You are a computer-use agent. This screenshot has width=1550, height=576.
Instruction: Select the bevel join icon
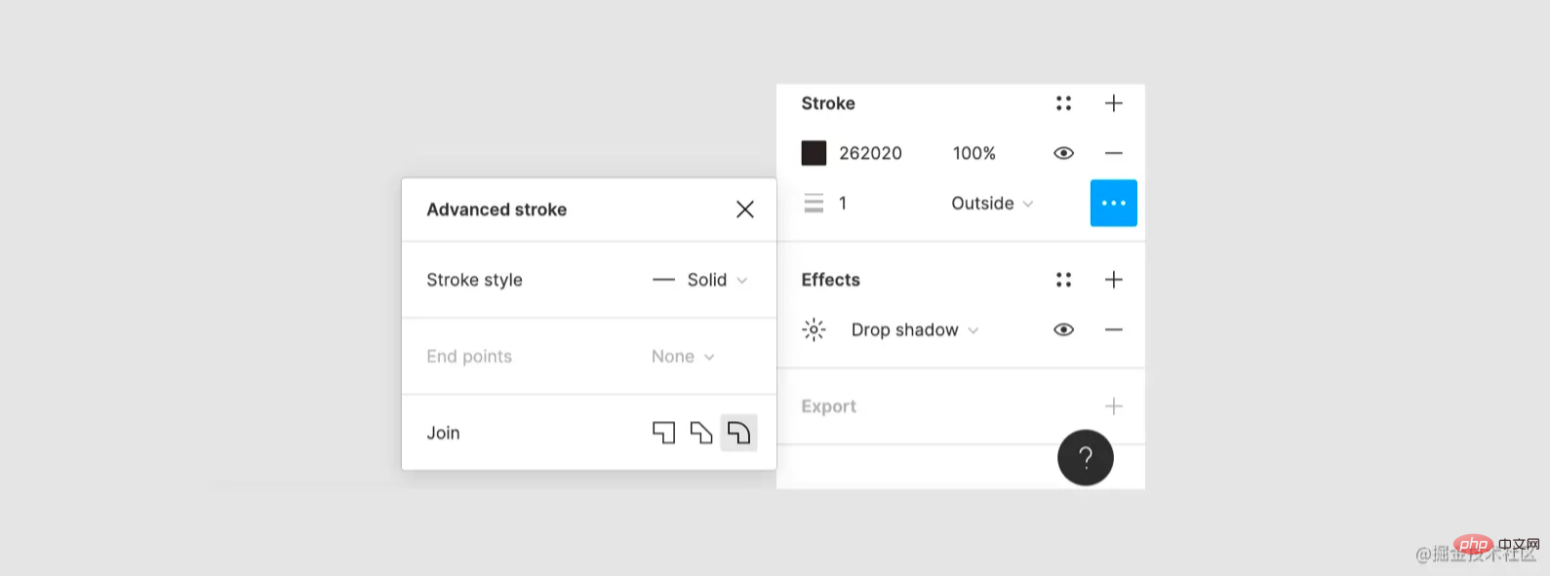700,433
